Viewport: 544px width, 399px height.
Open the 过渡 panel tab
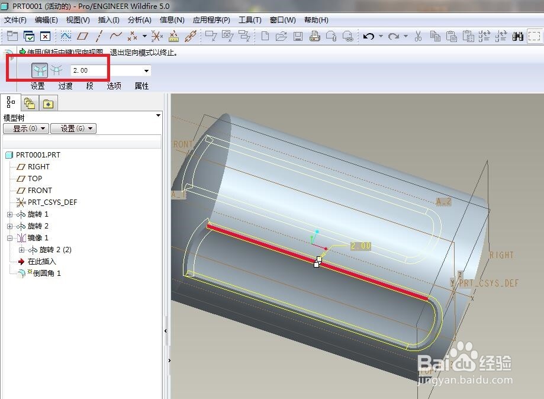65,86
